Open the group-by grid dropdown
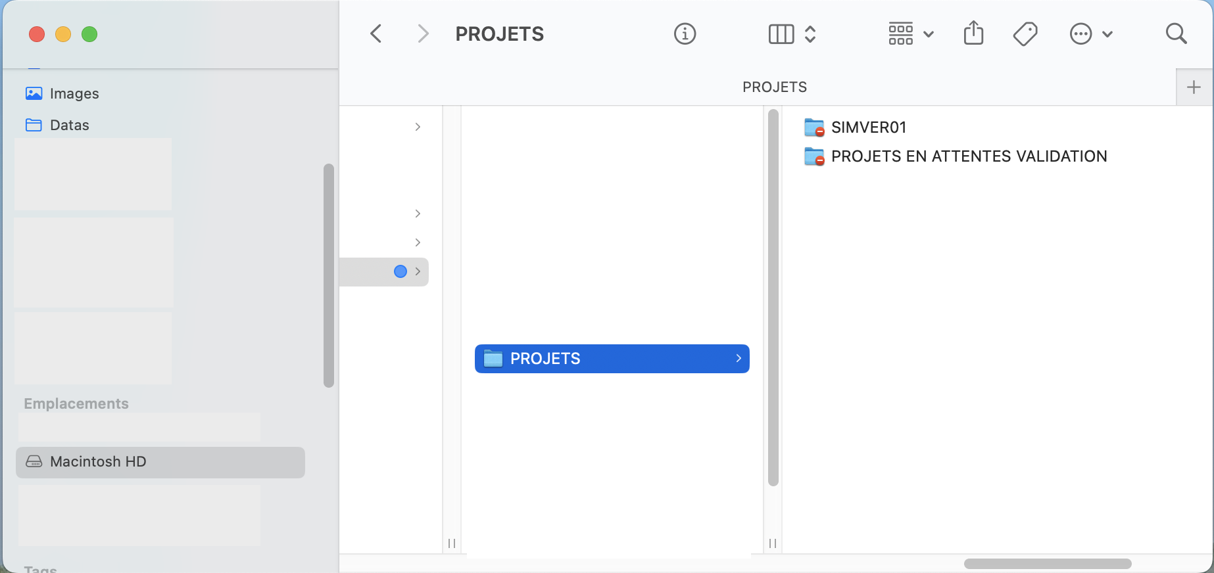This screenshot has width=1214, height=573. (x=910, y=34)
